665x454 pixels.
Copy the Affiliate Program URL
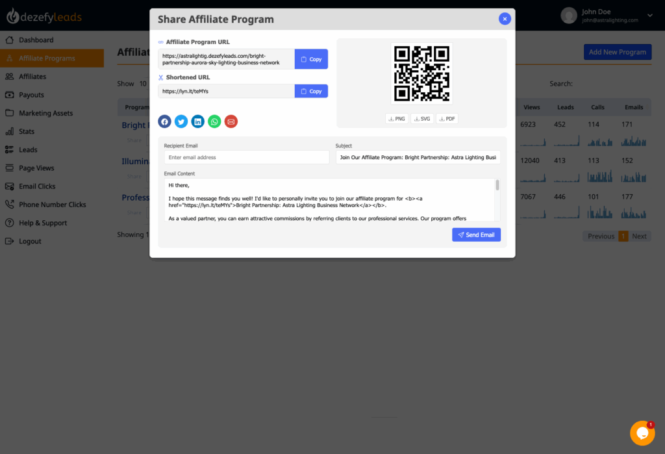tap(311, 59)
